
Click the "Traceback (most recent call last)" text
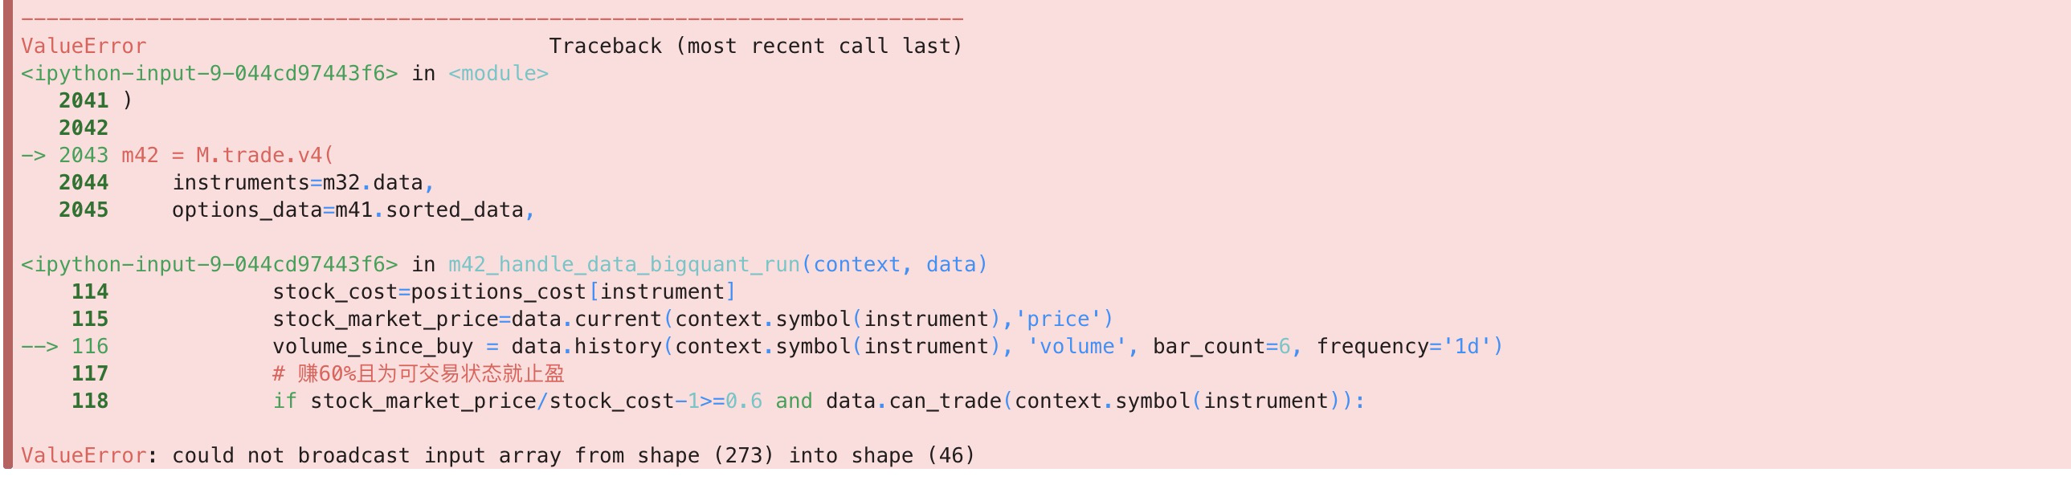pos(755,47)
